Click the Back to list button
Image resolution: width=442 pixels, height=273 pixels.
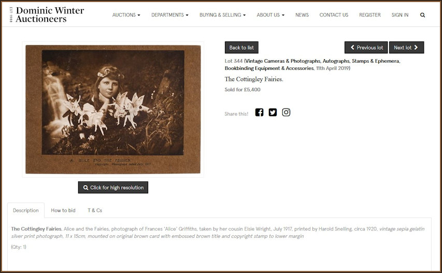tap(241, 48)
